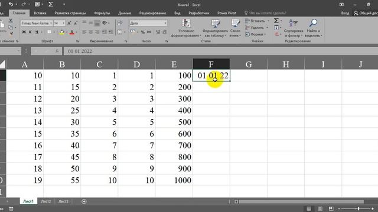Click the text orientation icon
This screenshot has width=378, height=212.
105,23
